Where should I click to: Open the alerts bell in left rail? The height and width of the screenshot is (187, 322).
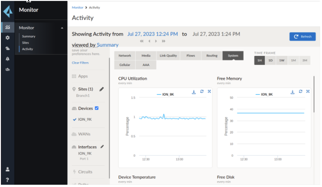click(x=7, y=59)
